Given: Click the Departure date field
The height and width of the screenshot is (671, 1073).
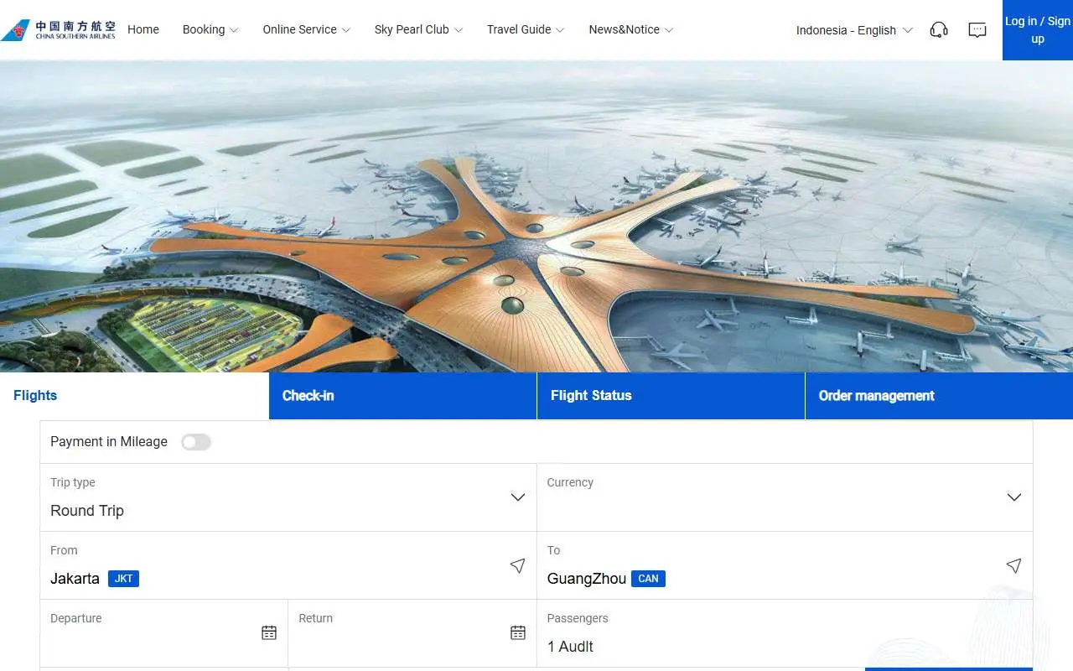Looking at the screenshot, I should tap(163, 633).
